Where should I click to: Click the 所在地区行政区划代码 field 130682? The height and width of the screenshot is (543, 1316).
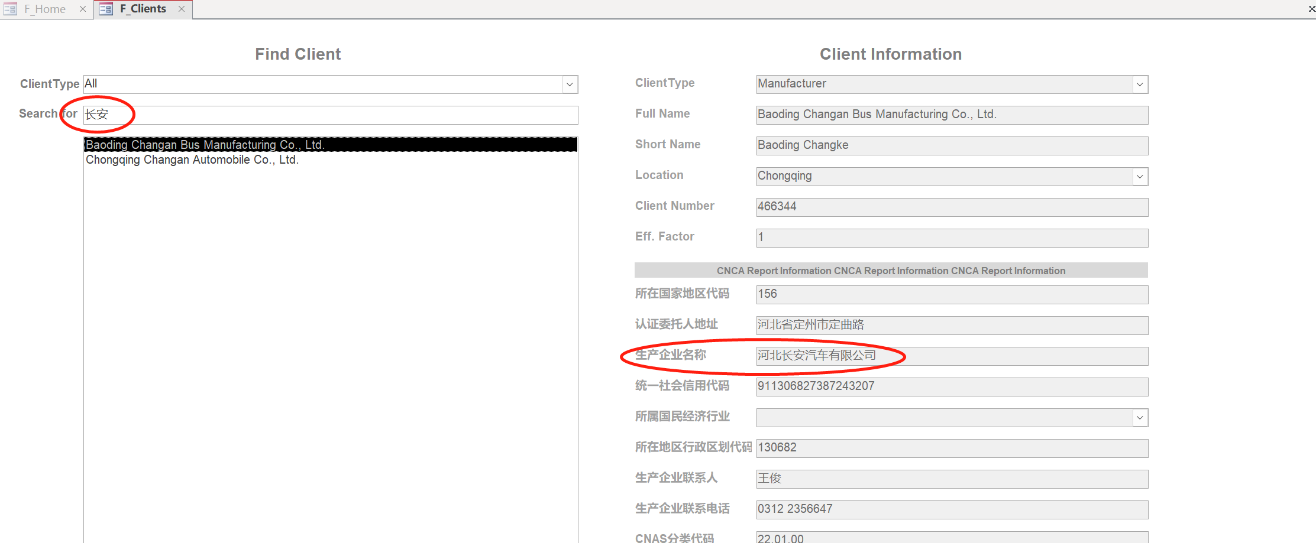952,448
